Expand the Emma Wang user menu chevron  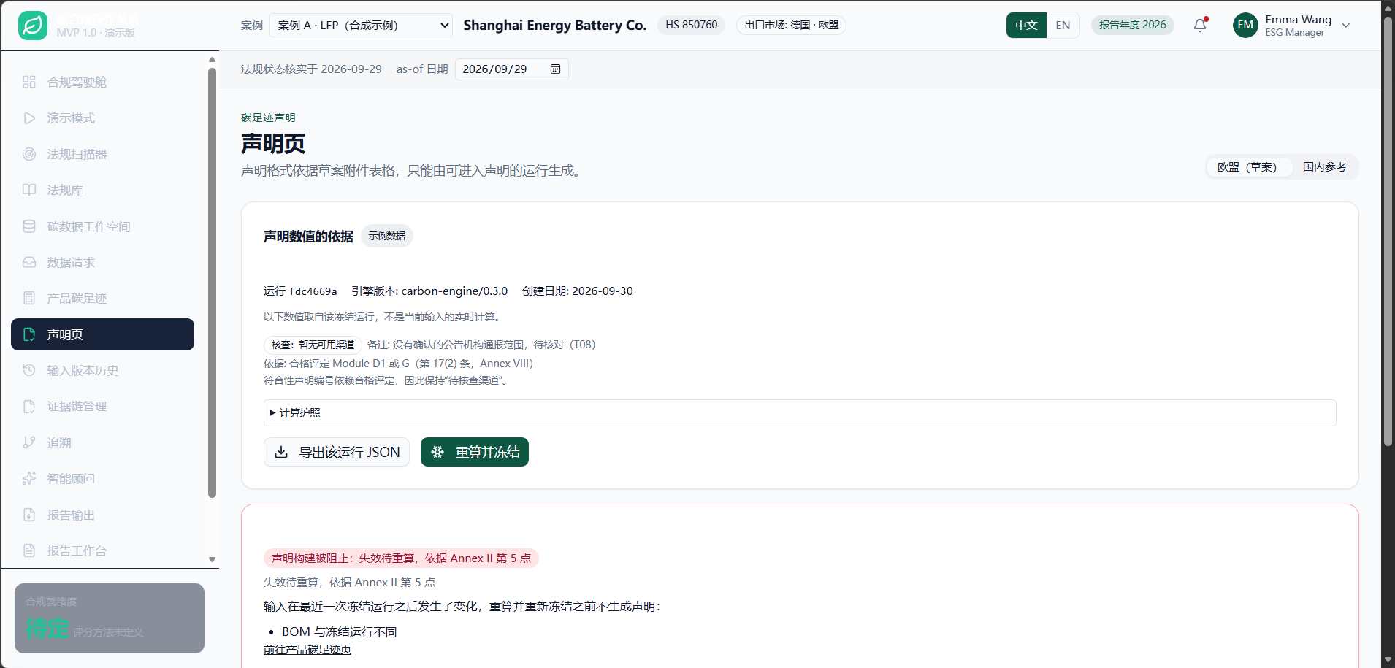[1346, 26]
